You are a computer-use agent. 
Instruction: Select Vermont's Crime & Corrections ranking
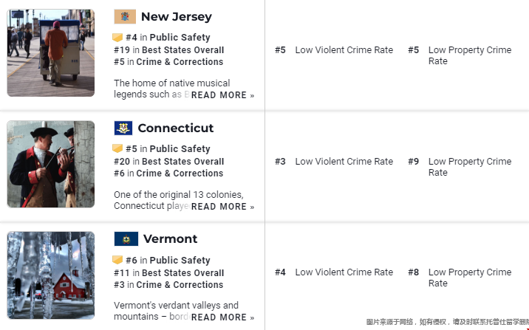coord(180,285)
